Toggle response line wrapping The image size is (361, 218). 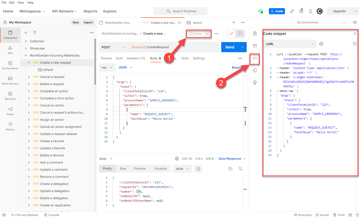(198, 169)
